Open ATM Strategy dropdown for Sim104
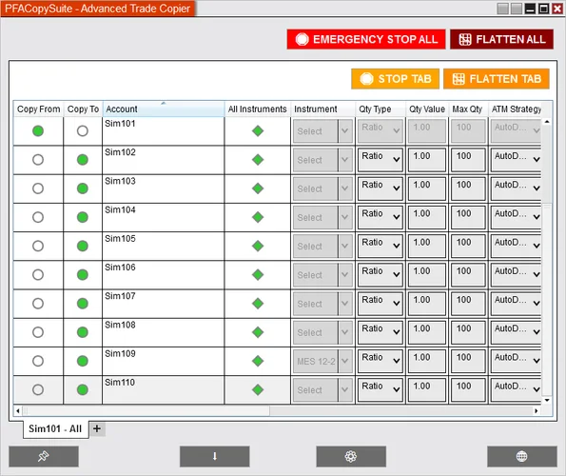Screen dimensions: 566x476 517,217
